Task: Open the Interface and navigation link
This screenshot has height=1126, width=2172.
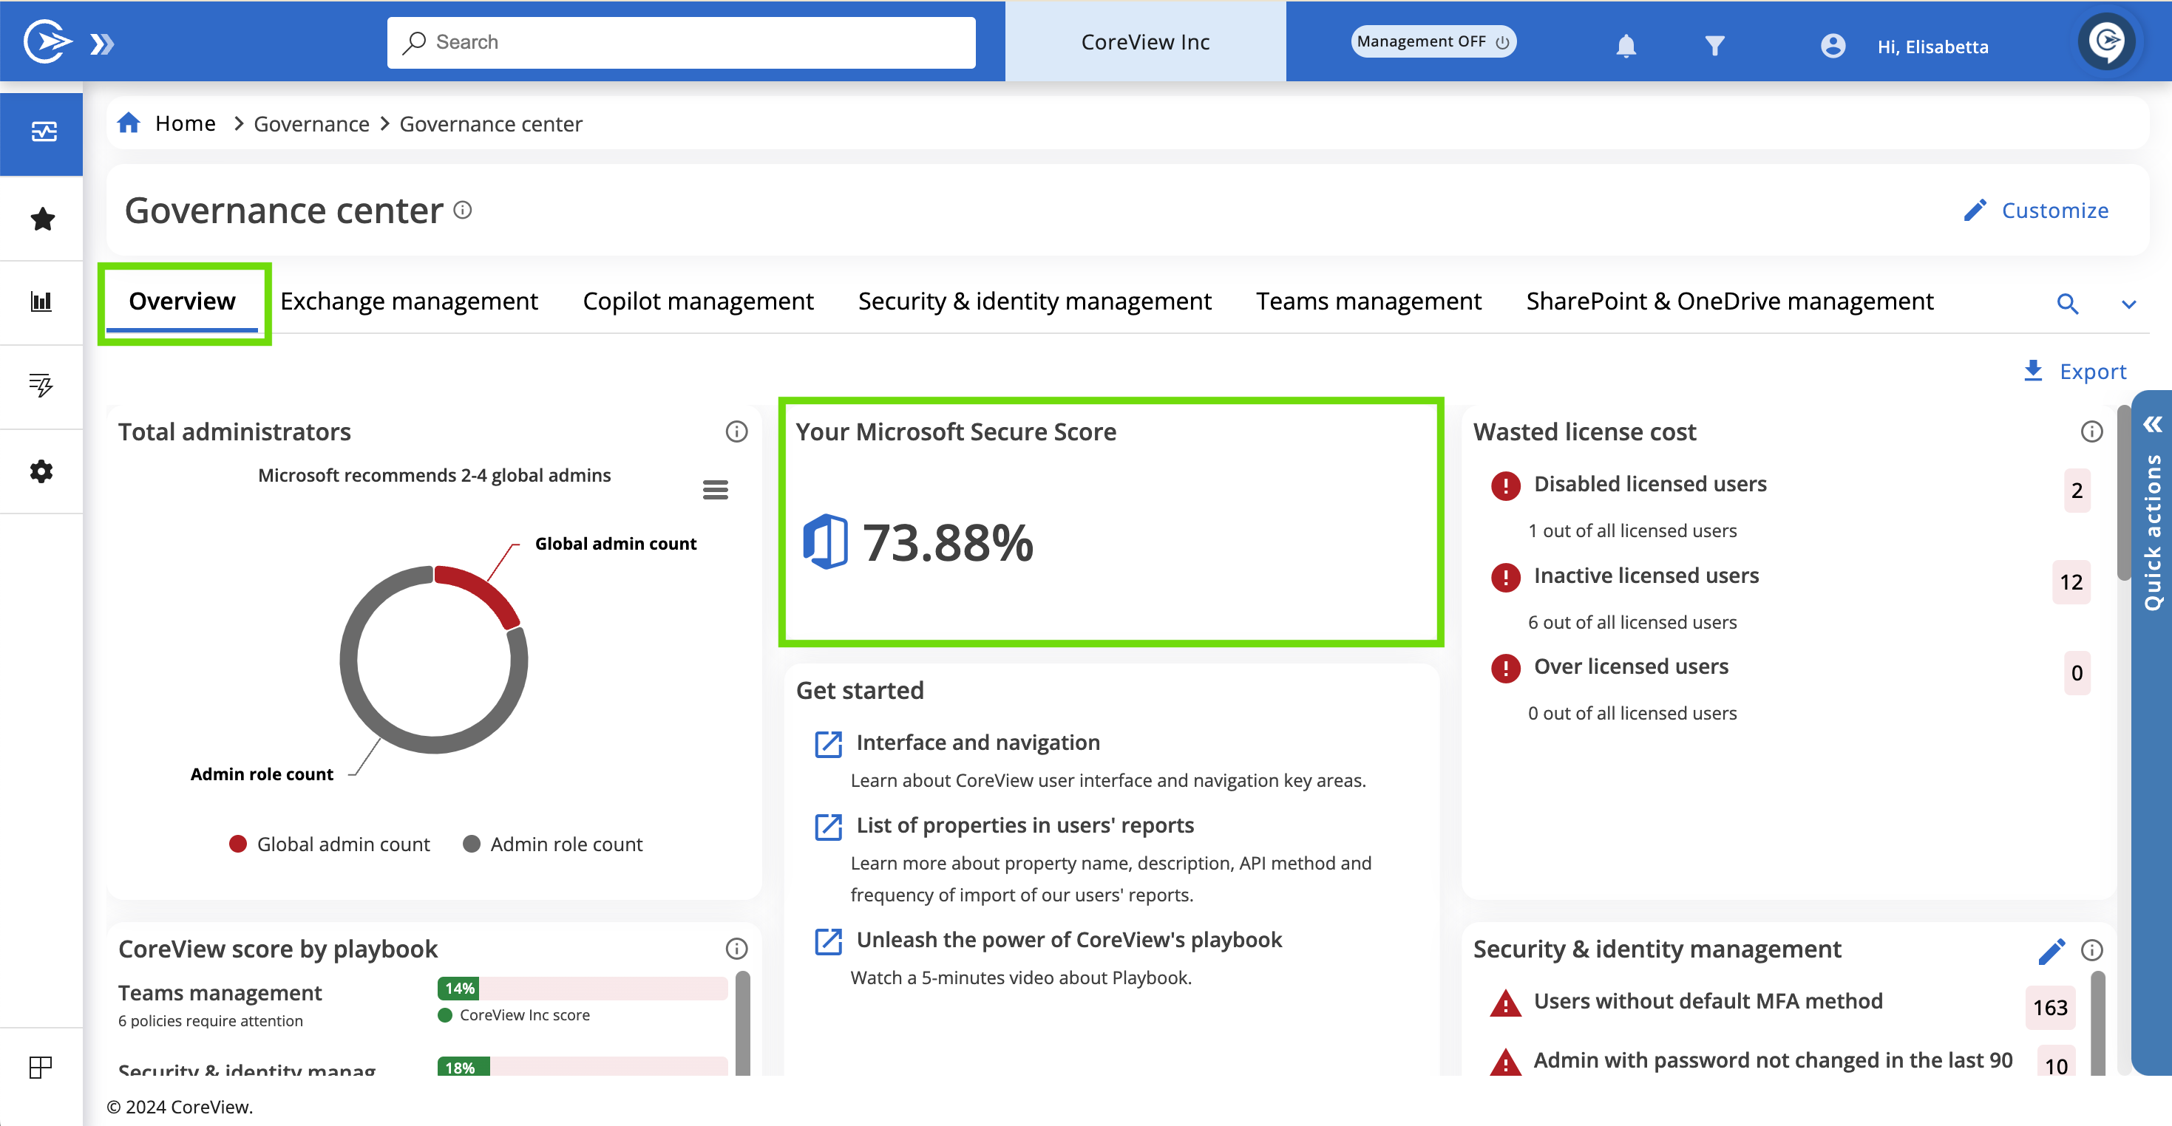Action: click(977, 742)
